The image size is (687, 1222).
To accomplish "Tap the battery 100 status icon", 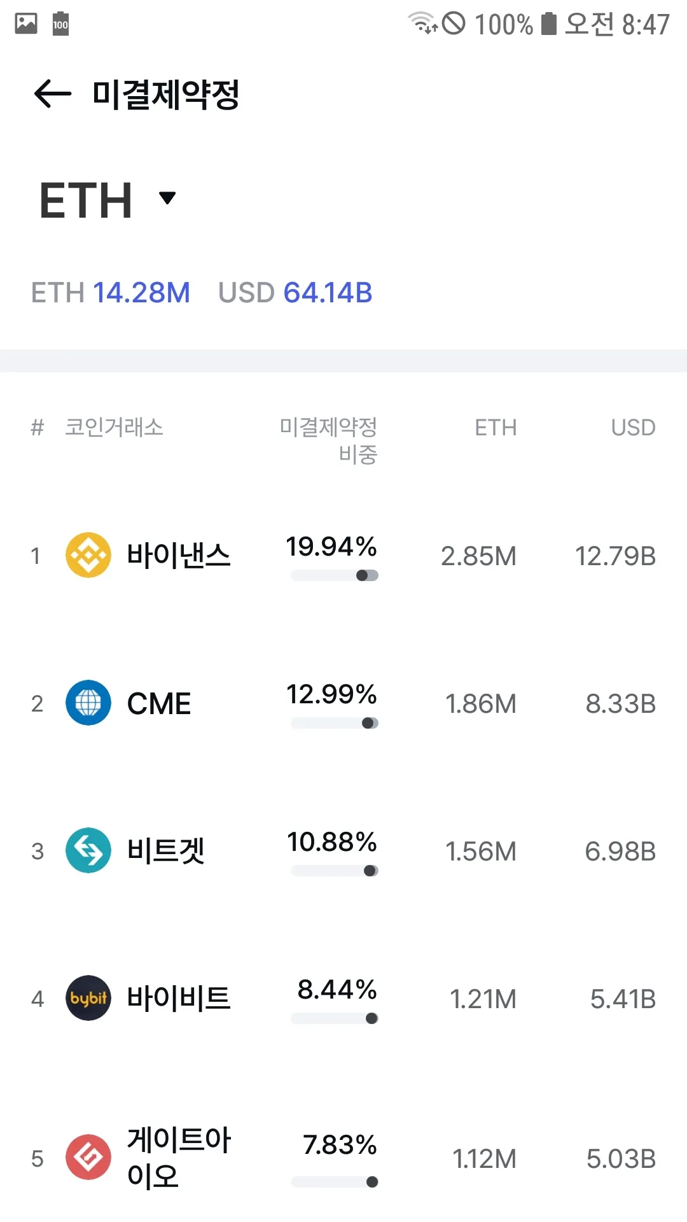I will coord(60,24).
